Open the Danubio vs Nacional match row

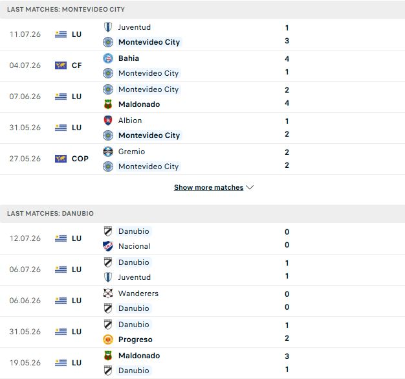click(x=202, y=238)
